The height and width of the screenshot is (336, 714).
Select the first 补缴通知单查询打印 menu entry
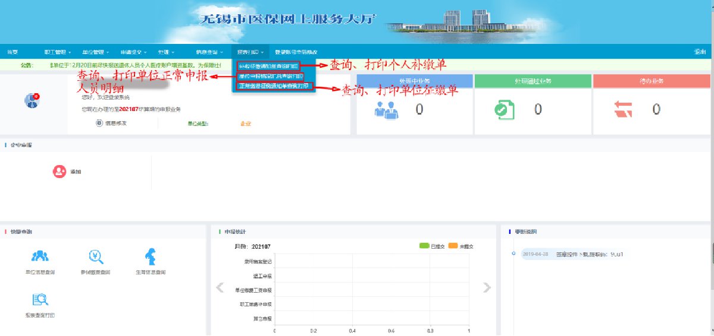click(x=268, y=65)
